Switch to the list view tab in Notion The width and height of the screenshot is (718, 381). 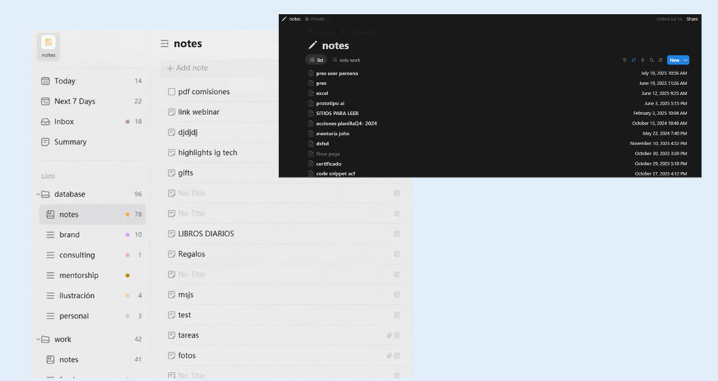(316, 60)
